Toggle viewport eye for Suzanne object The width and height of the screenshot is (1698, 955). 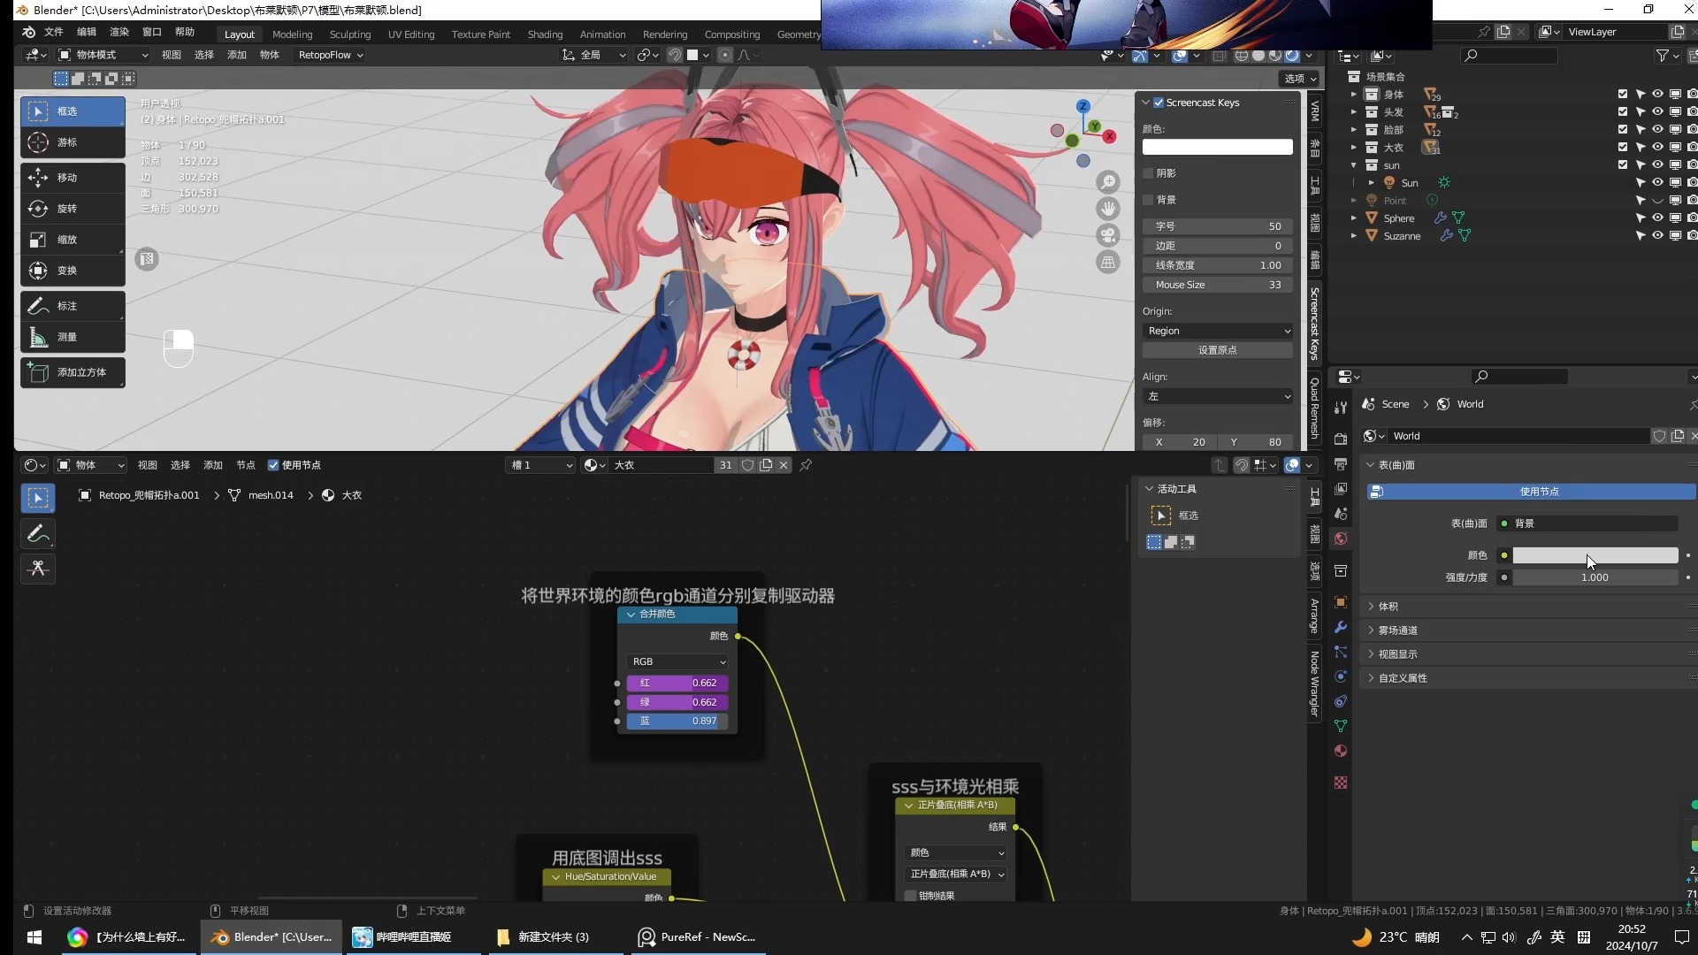pyautogui.click(x=1657, y=236)
